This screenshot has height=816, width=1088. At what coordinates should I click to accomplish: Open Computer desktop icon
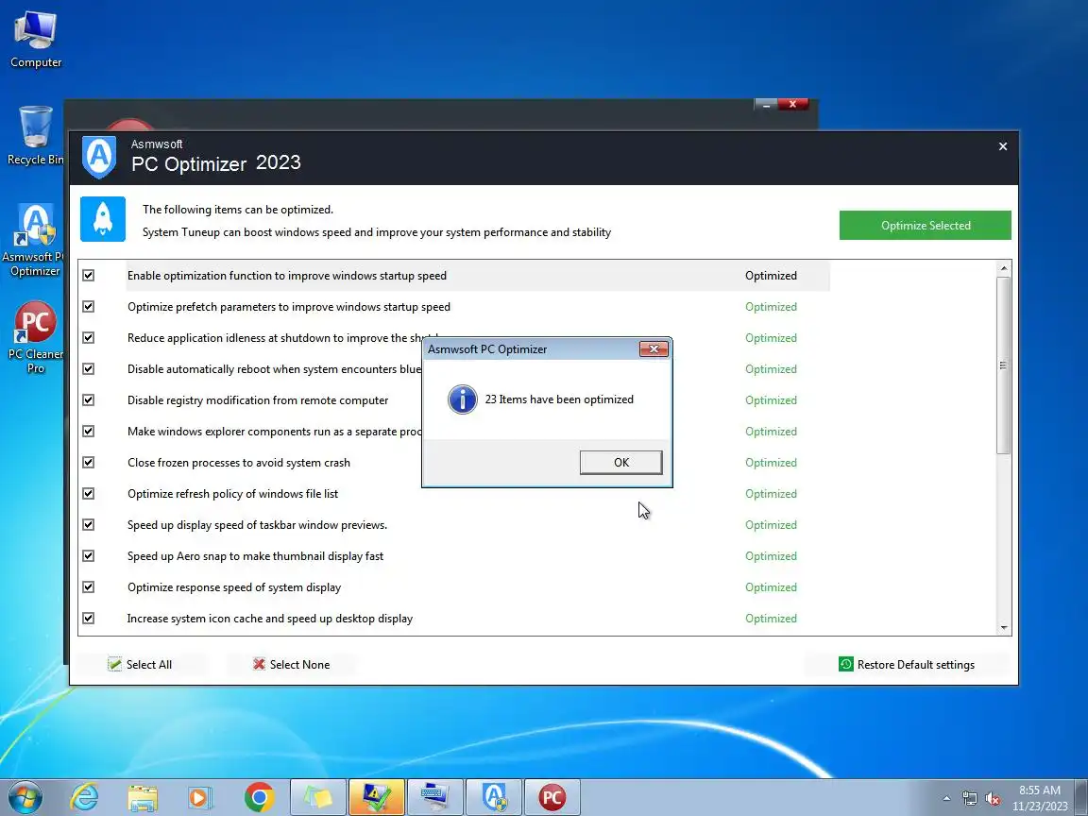35,39
